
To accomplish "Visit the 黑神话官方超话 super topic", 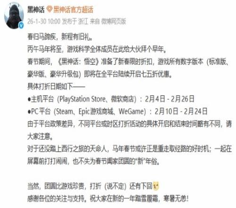I will click(x=73, y=9).
